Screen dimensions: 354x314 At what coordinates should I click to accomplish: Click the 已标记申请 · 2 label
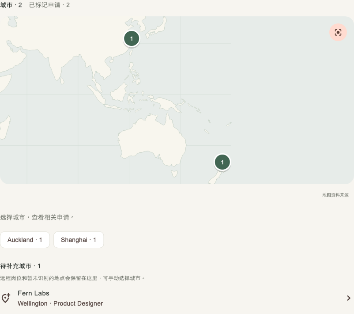point(49,5)
